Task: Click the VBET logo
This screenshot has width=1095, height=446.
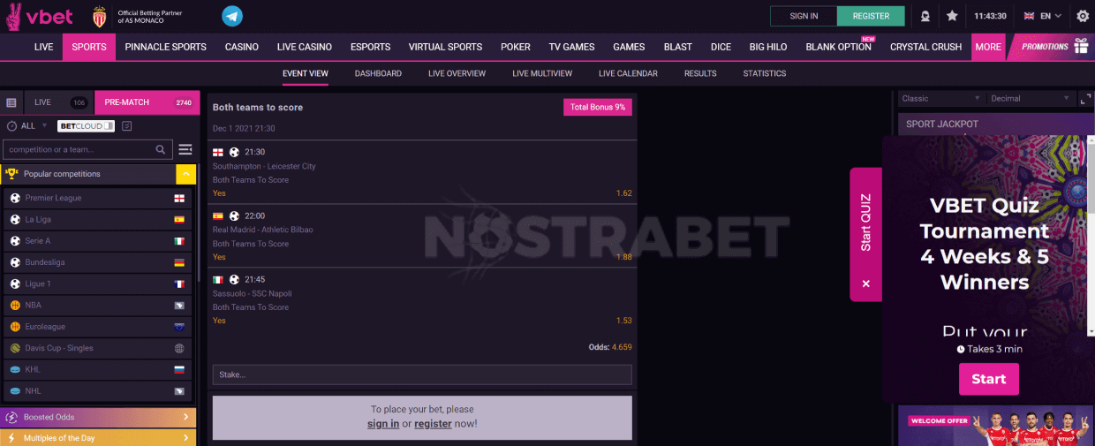Action: (40, 16)
